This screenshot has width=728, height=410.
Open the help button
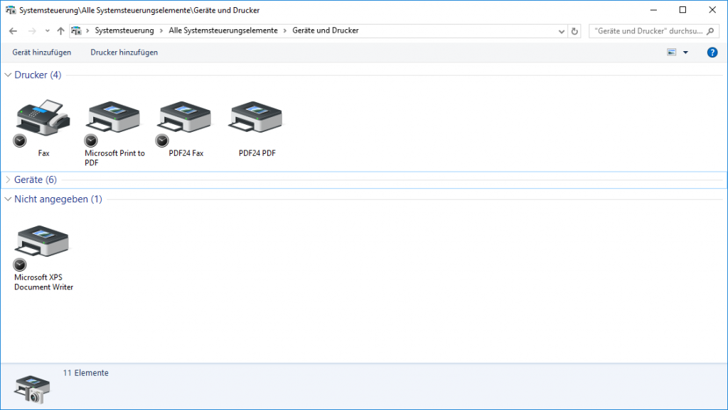(712, 52)
